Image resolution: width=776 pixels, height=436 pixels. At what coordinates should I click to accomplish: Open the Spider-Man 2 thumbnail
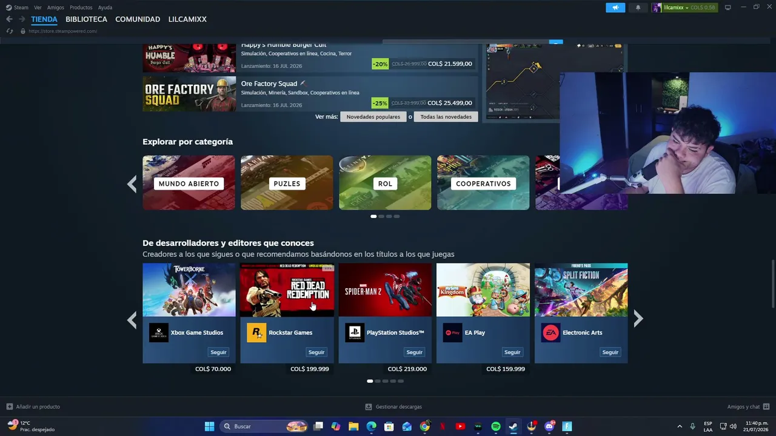(x=385, y=290)
